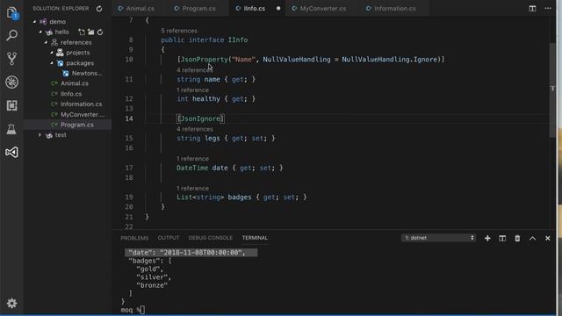Viewport: 562px width, 316px height.
Task: Collapse the hello project node
Action: click(40, 32)
